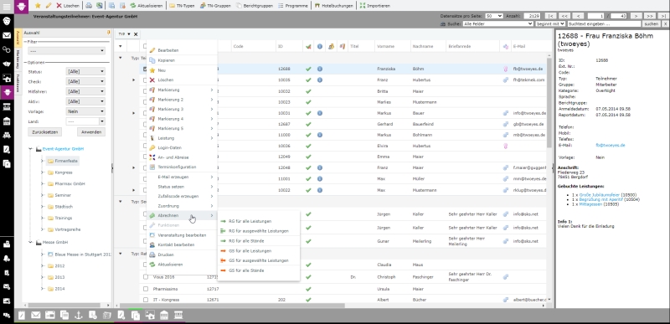
Task: Click the Suchtext eingeben search field
Action: pyautogui.click(x=604, y=24)
